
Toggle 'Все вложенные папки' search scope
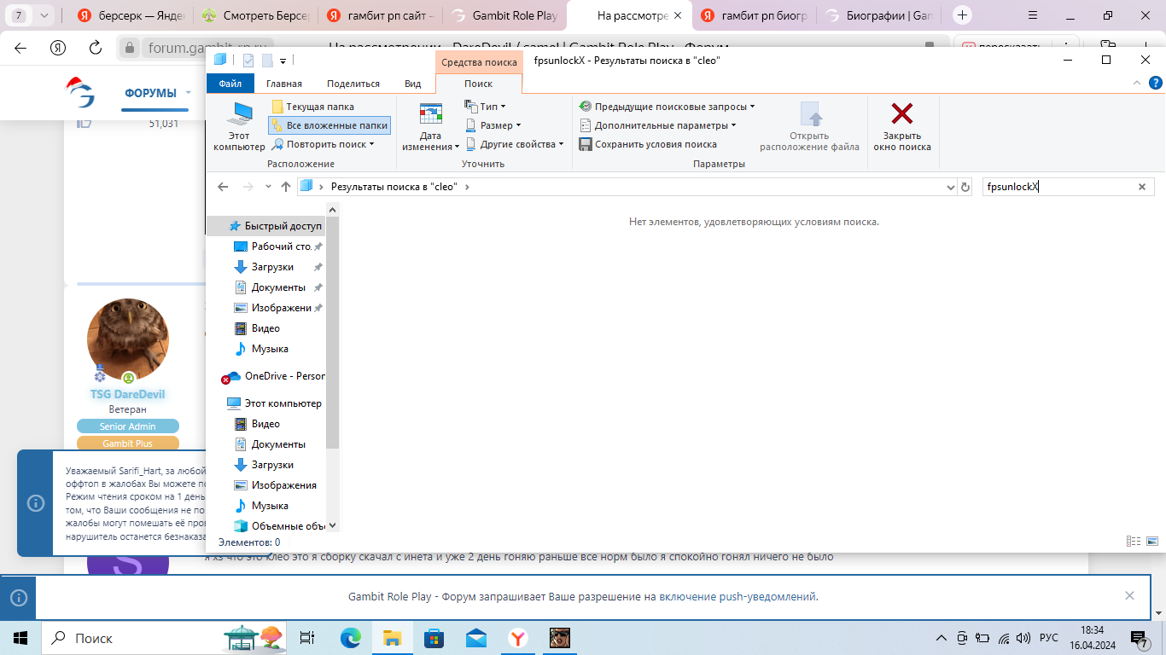[329, 125]
